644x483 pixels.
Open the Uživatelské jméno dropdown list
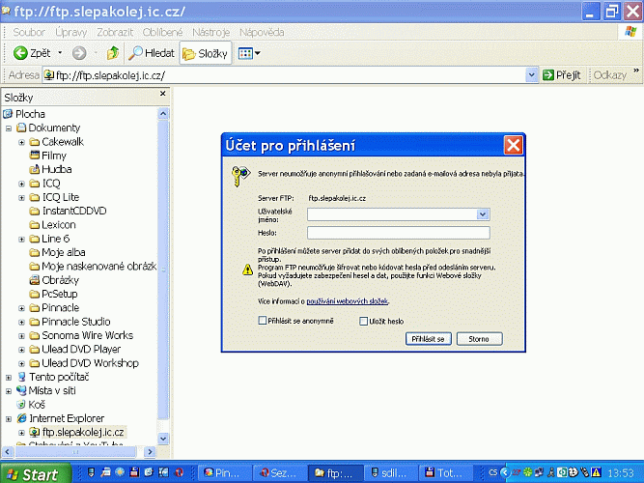point(484,214)
